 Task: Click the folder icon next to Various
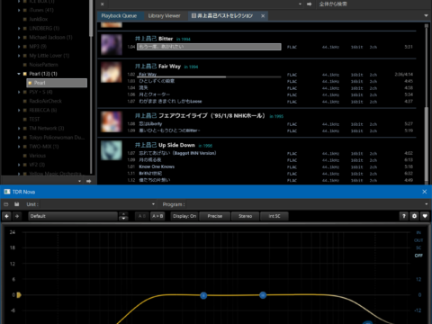[25, 156]
